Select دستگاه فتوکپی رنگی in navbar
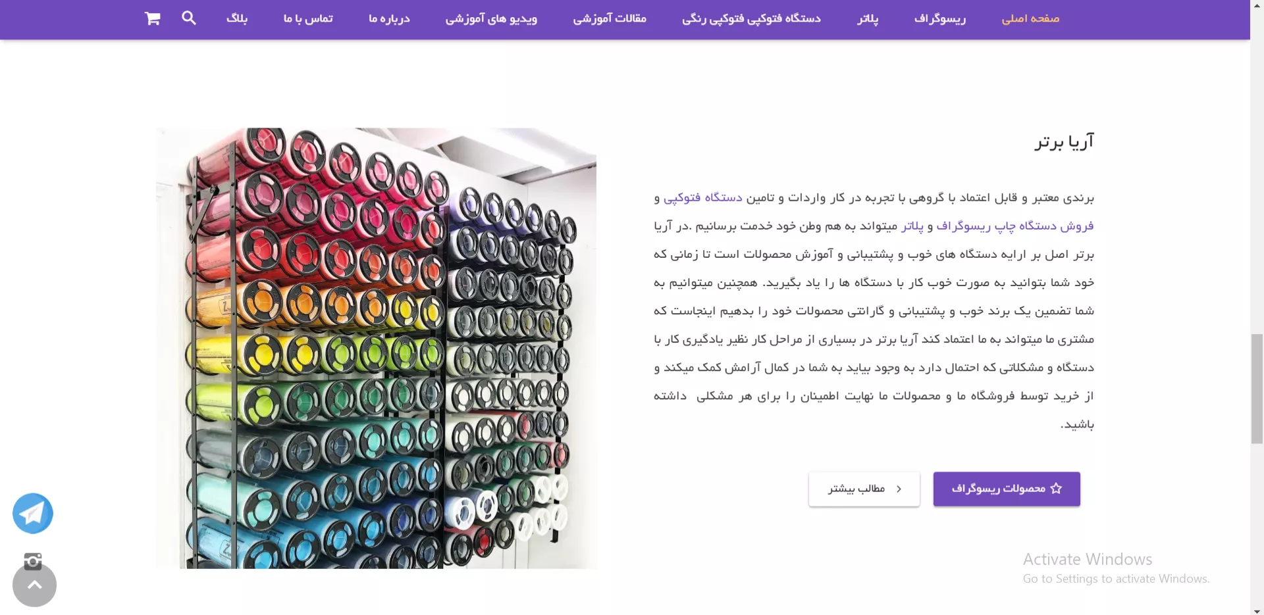 point(751,18)
